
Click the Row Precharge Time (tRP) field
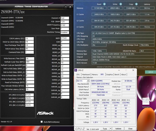click(30, 45)
